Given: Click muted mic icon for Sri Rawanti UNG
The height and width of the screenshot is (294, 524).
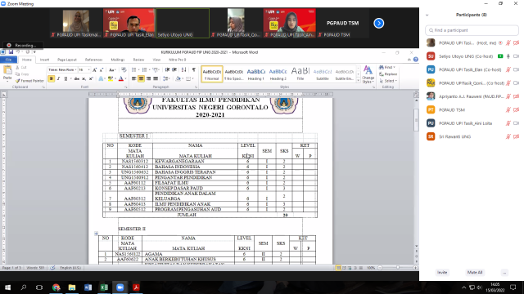Looking at the screenshot, I should pyautogui.click(x=508, y=136).
